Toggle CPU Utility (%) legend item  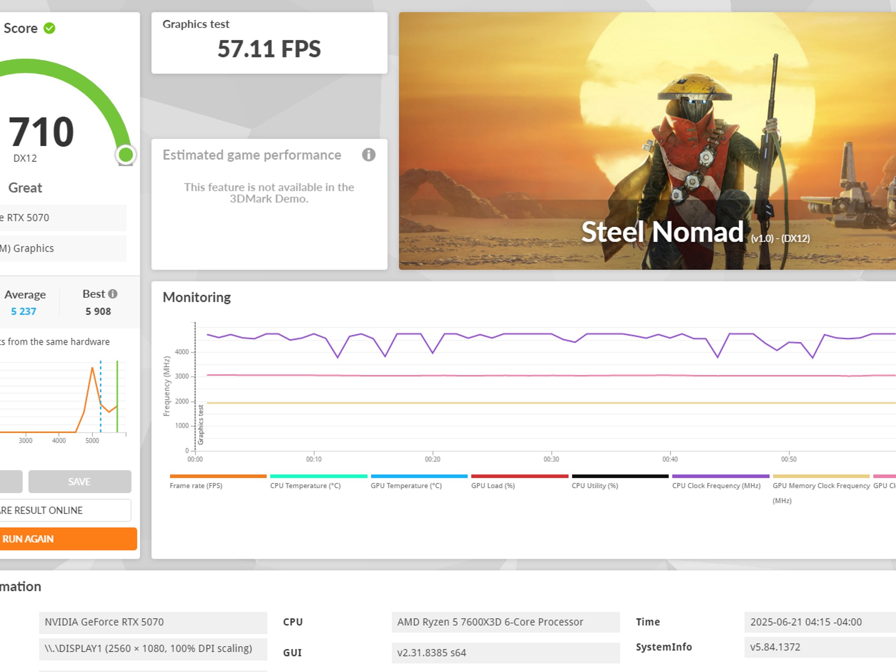click(x=595, y=485)
